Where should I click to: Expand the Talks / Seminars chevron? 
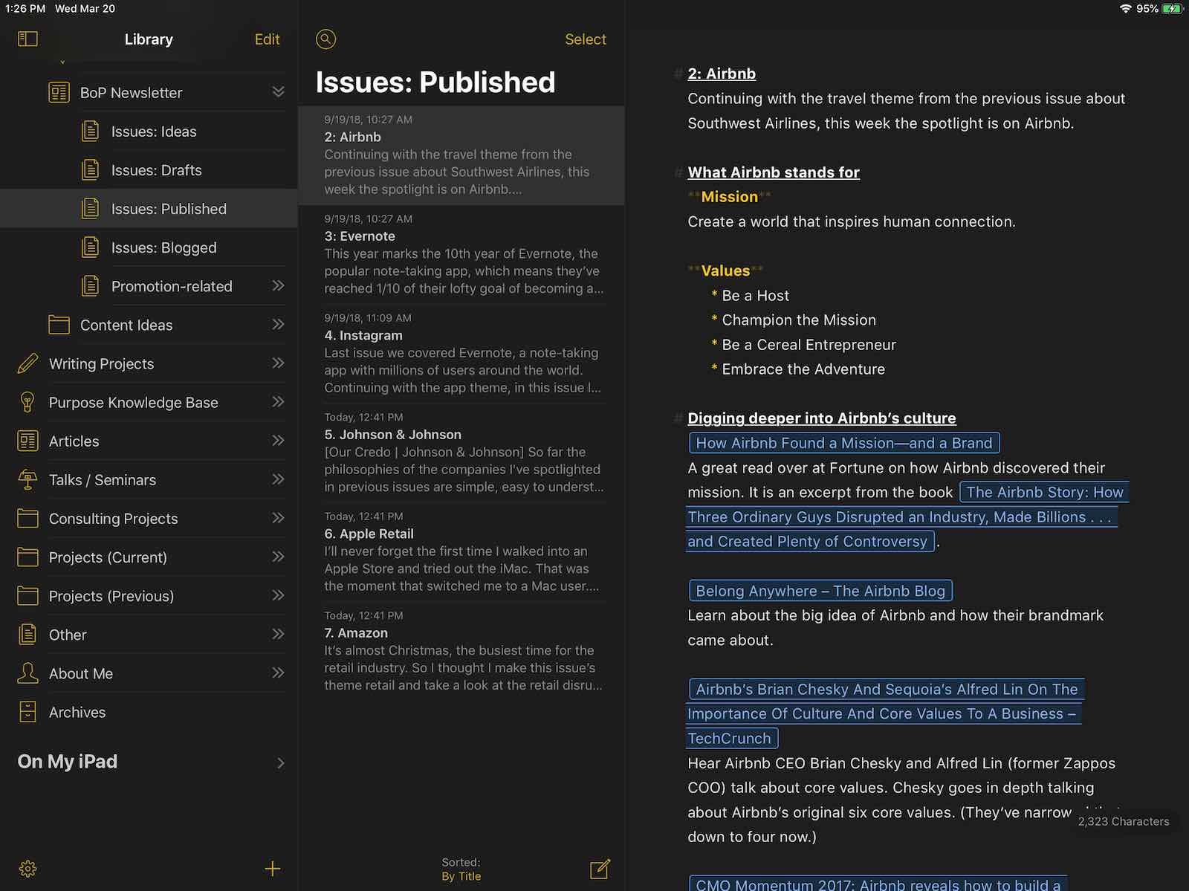coord(279,479)
